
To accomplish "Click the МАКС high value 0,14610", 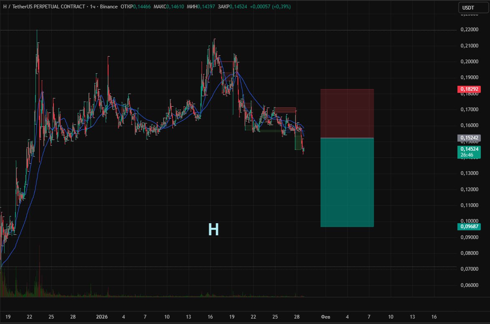I will pos(177,7).
